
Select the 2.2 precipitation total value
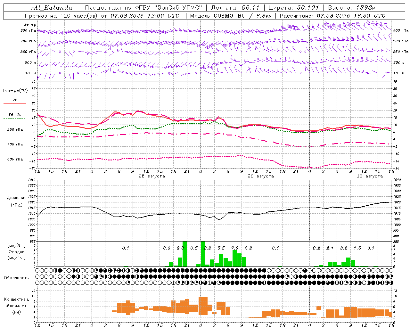(248, 248)
